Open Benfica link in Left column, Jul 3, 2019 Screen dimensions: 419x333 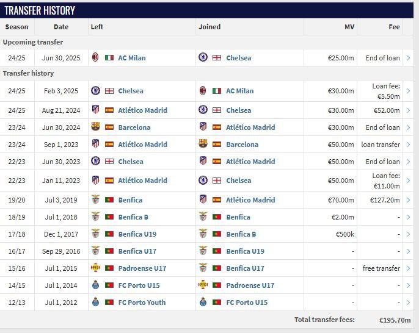130,200
